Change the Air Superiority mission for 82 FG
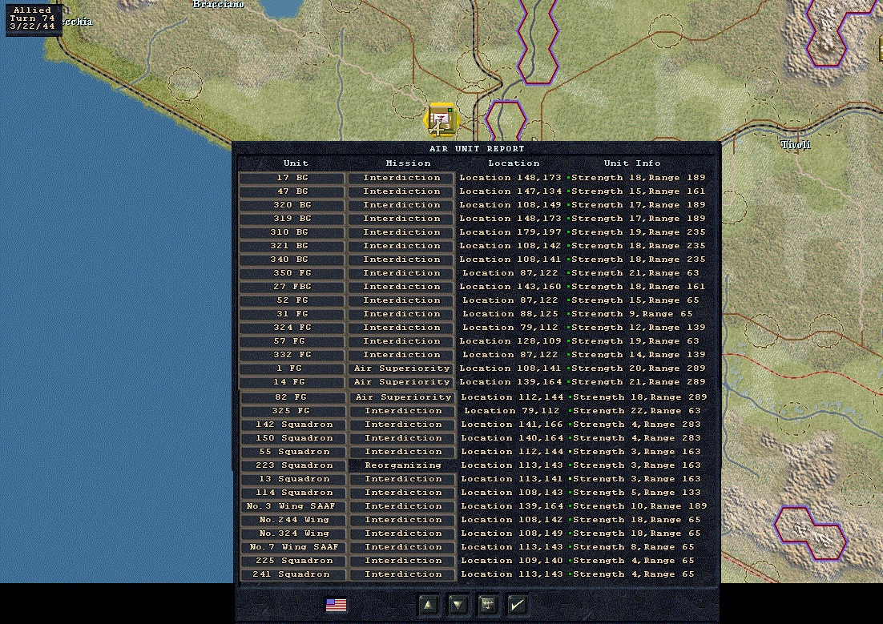The image size is (883, 624). tap(403, 397)
